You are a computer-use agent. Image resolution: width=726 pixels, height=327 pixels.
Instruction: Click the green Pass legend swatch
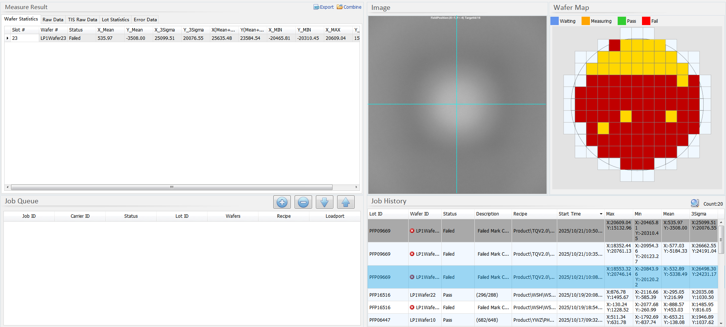coord(621,21)
